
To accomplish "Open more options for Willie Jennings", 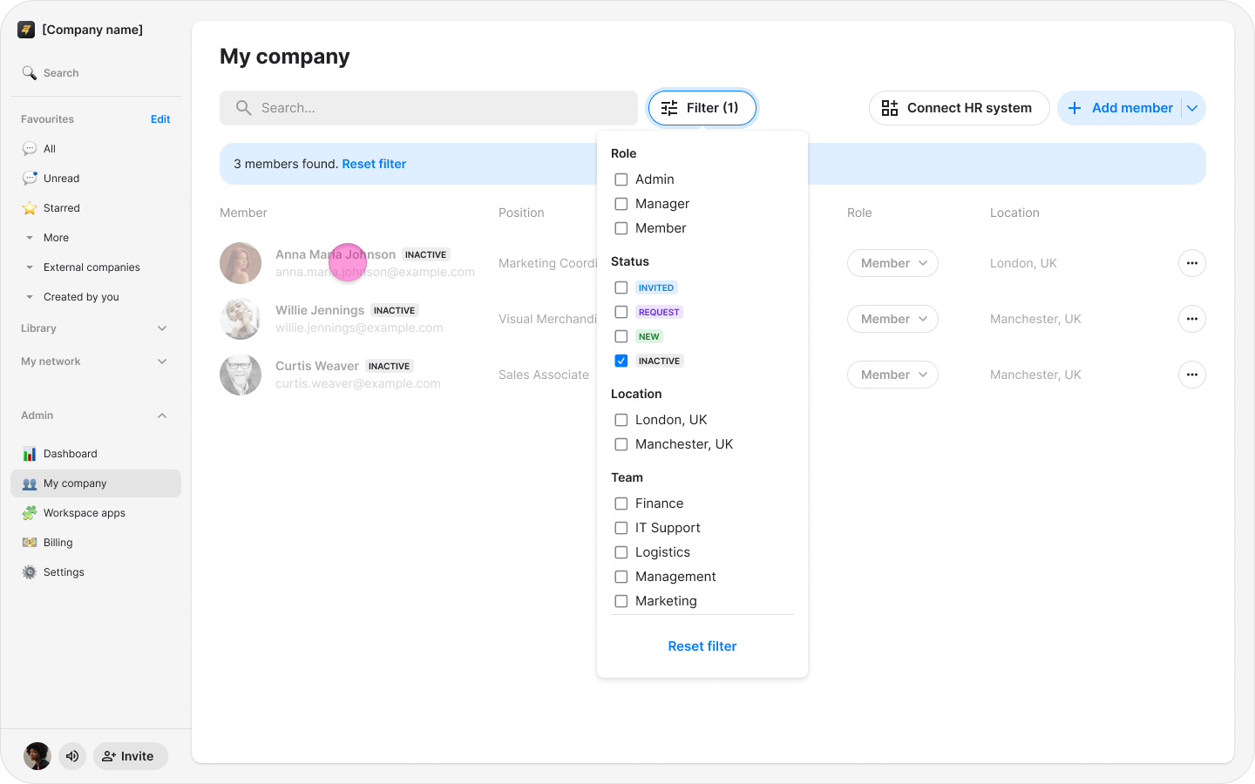I will (1192, 319).
